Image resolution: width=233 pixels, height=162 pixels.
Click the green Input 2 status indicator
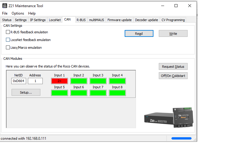click(79, 81)
